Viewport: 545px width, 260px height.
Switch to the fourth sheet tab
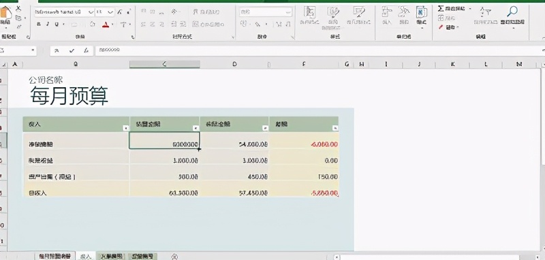click(142, 257)
